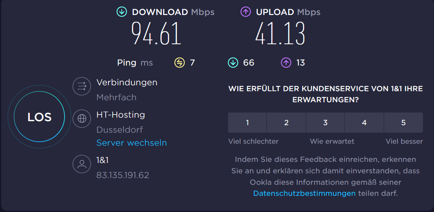Choose rating 3, Wie erwartet
This screenshot has height=212, width=434.
[x=325, y=123]
